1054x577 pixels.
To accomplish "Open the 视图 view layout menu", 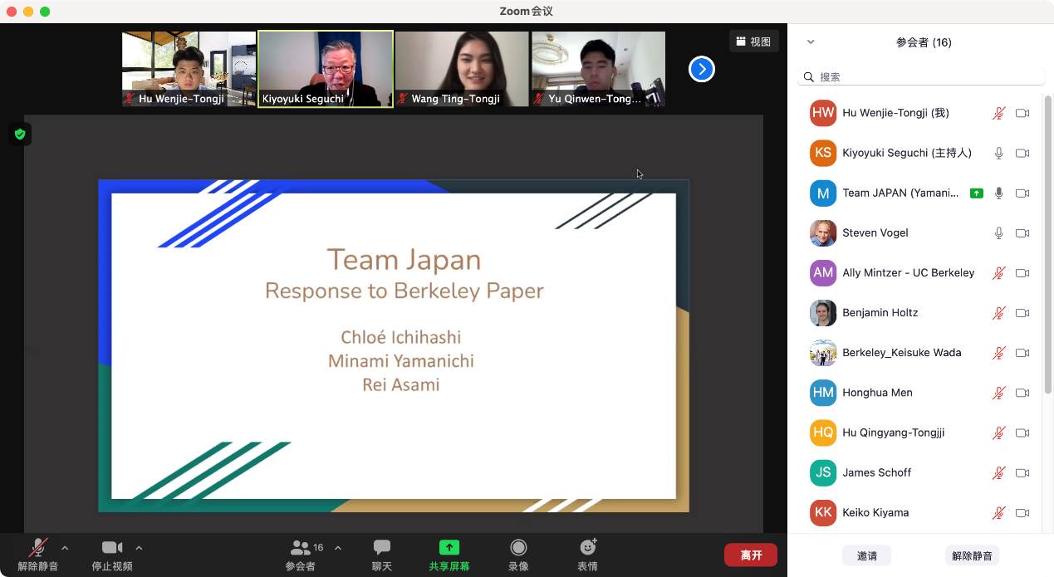I will pyautogui.click(x=753, y=42).
